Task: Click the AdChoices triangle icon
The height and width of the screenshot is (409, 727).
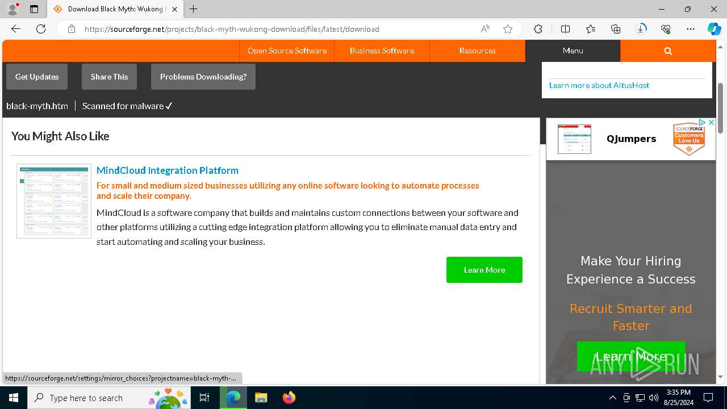Action: tap(703, 122)
